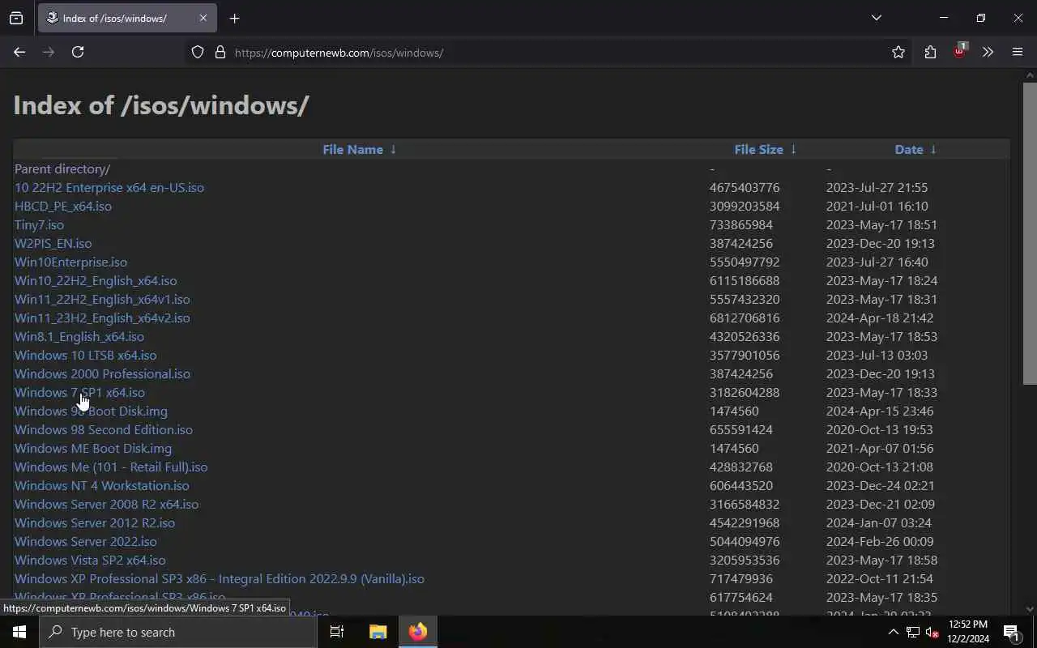Download Windows NT 4 Workstation.iso
Image resolution: width=1037 pixels, height=648 pixels.
click(x=102, y=485)
